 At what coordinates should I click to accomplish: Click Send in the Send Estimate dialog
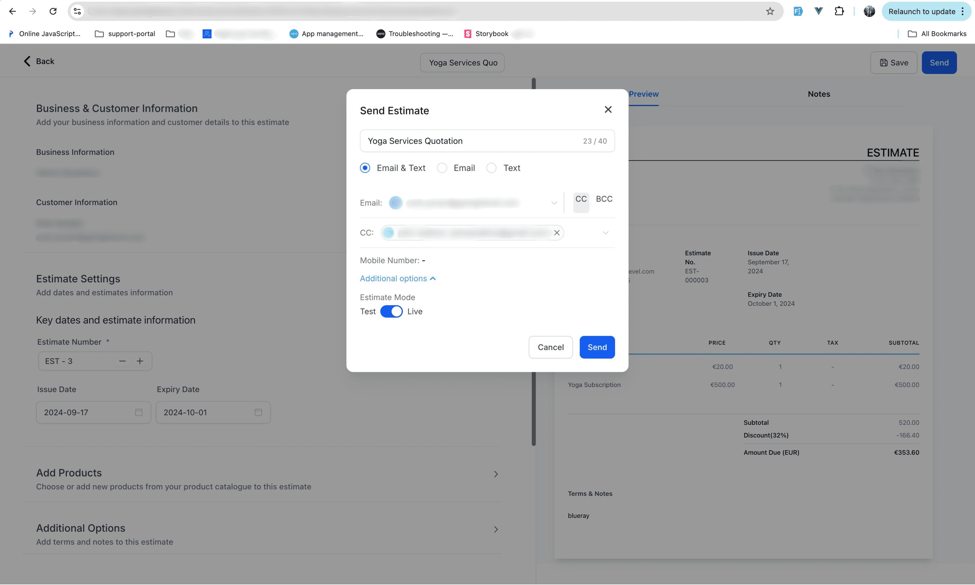point(597,347)
